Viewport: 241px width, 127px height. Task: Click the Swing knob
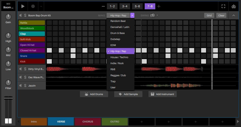point(153,15)
